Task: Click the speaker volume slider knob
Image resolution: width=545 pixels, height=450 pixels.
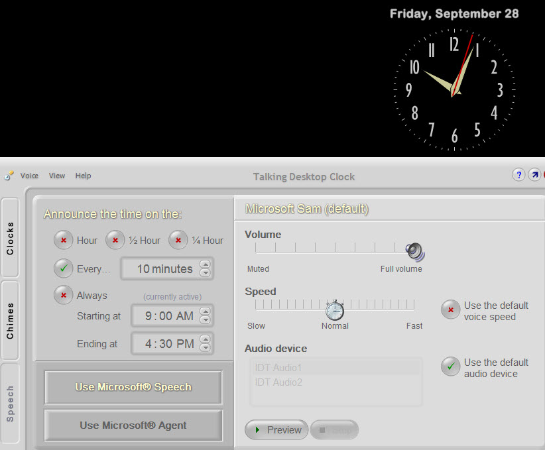Action: click(x=414, y=251)
